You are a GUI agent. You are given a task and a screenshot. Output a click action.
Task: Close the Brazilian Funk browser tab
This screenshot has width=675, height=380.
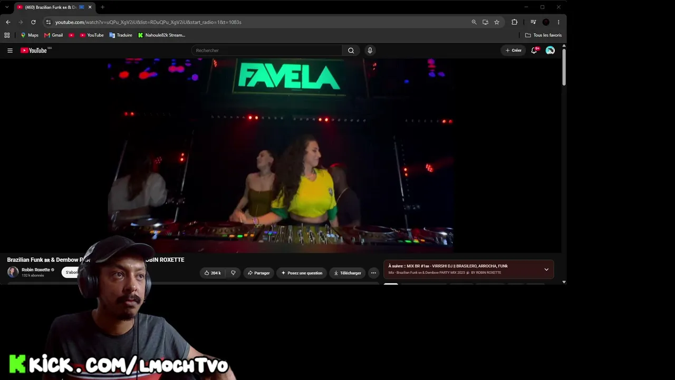90,7
